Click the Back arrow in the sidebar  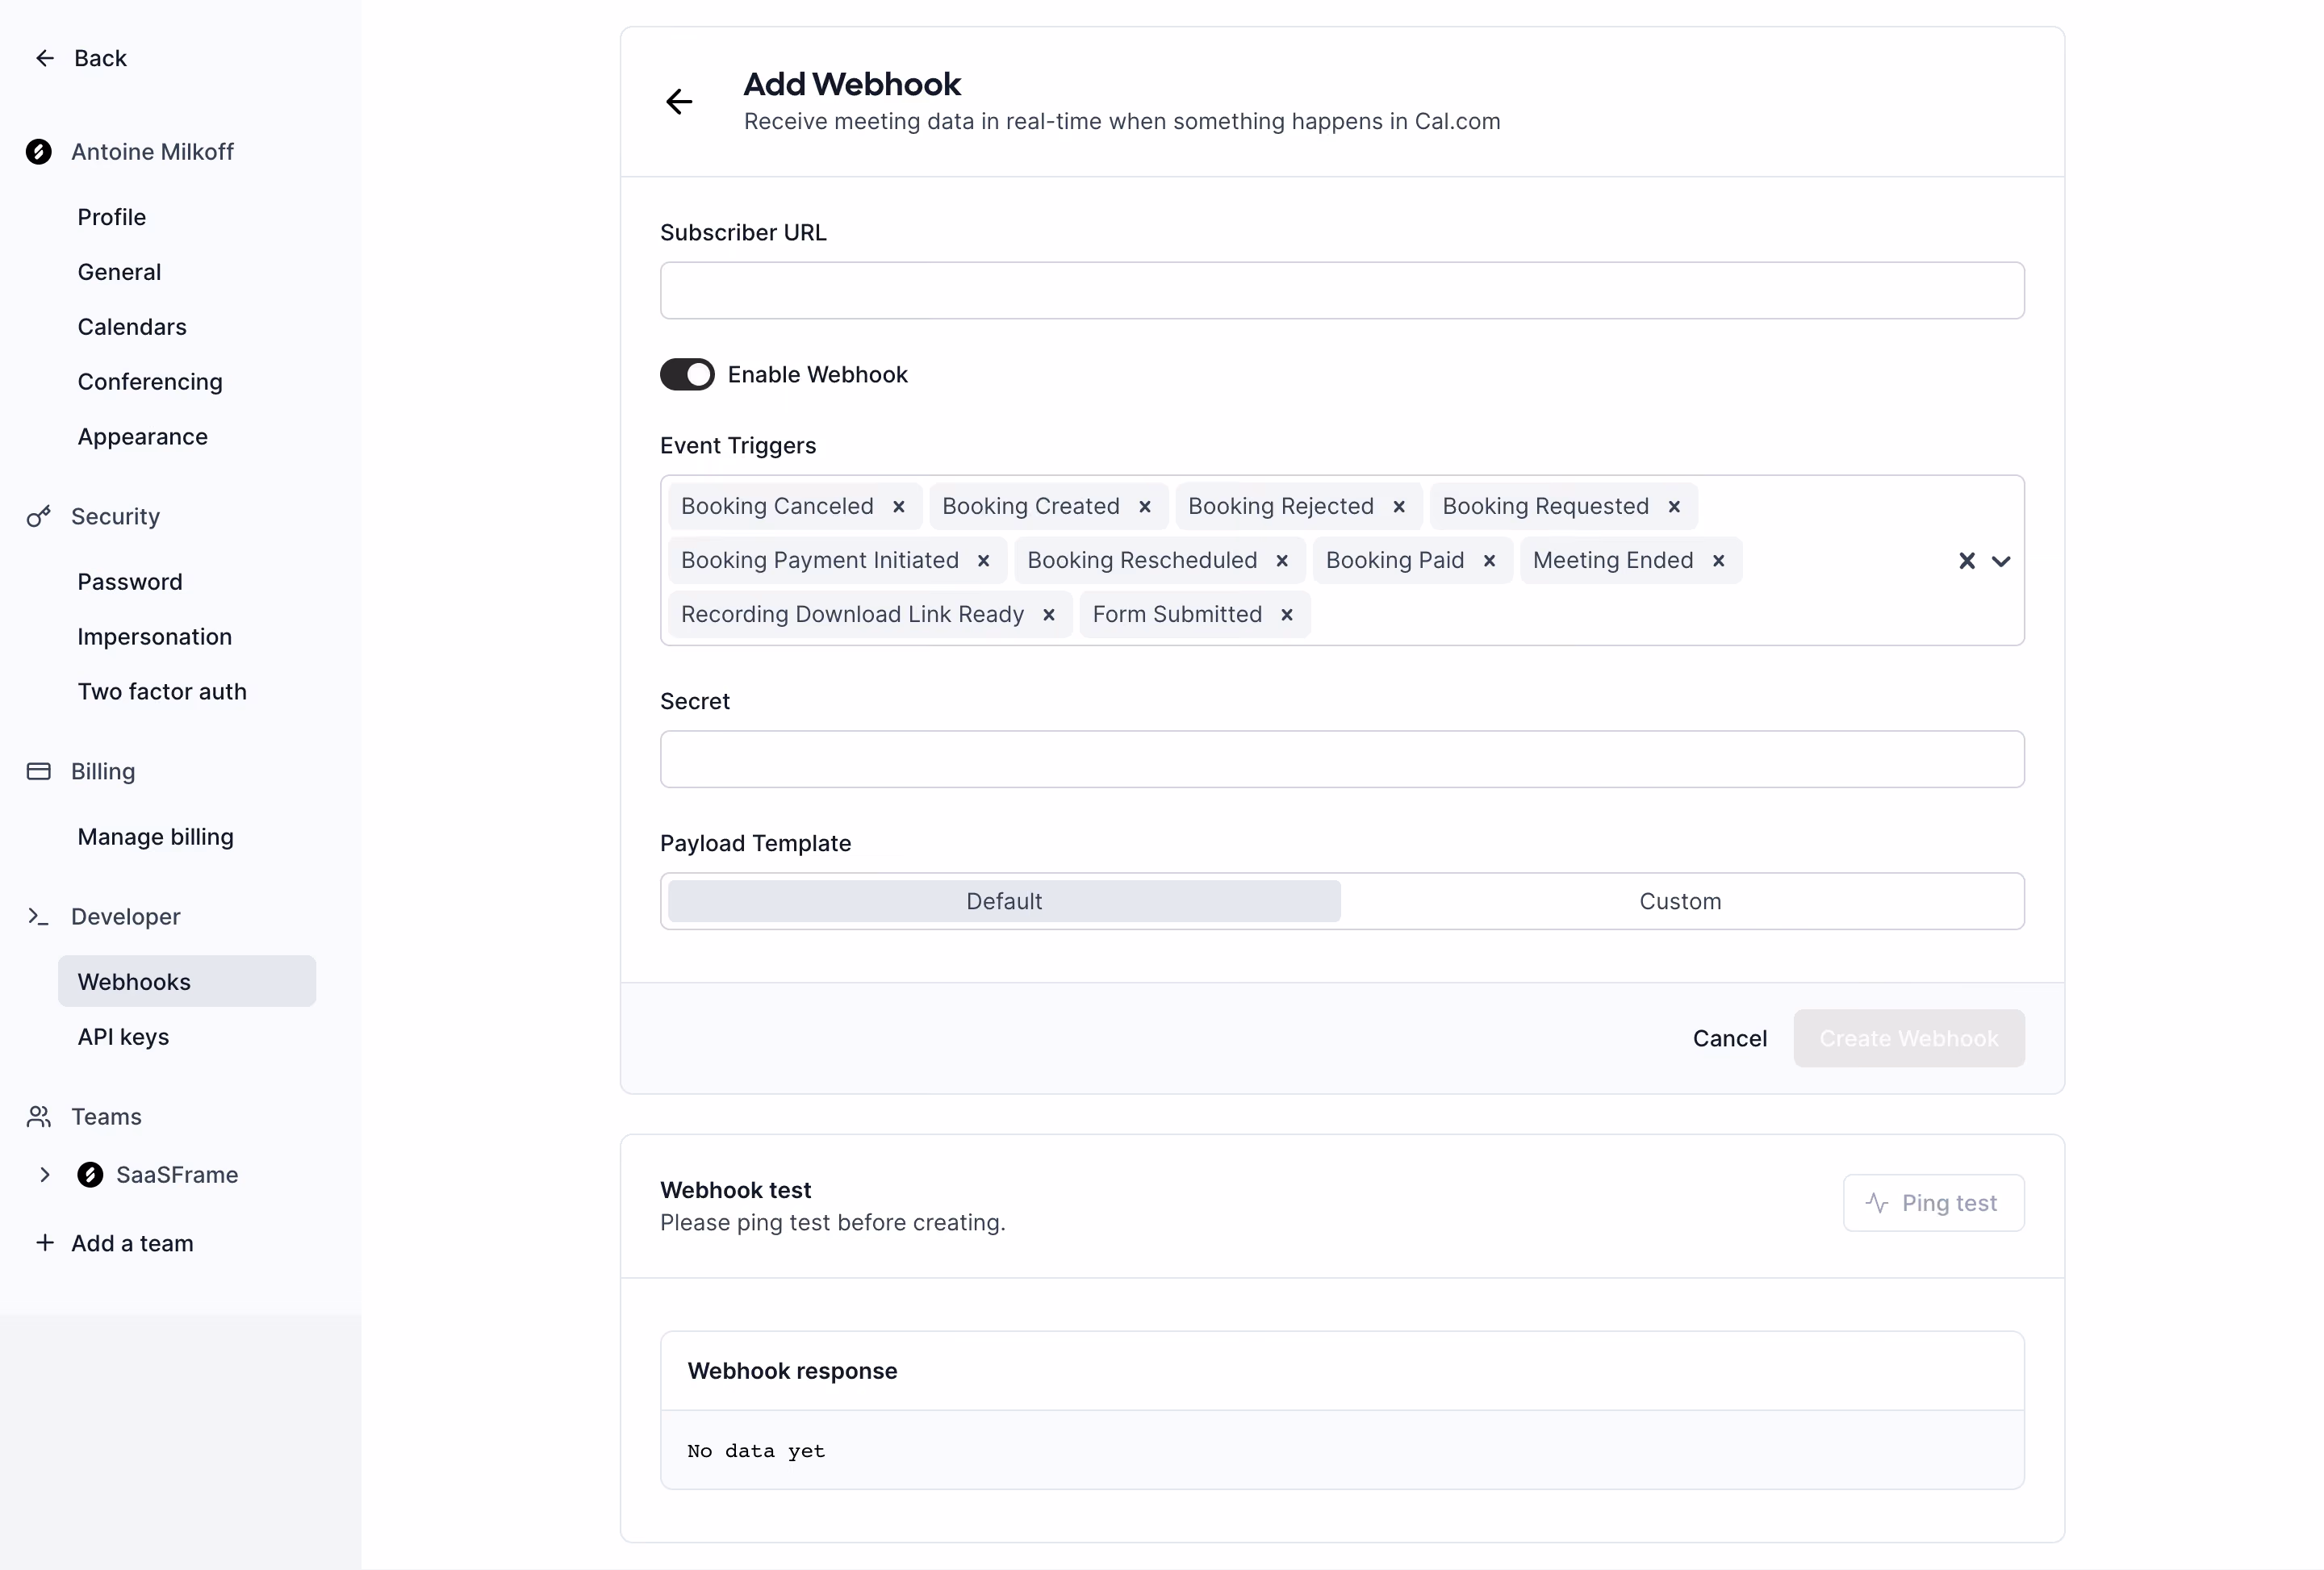tap(45, 58)
